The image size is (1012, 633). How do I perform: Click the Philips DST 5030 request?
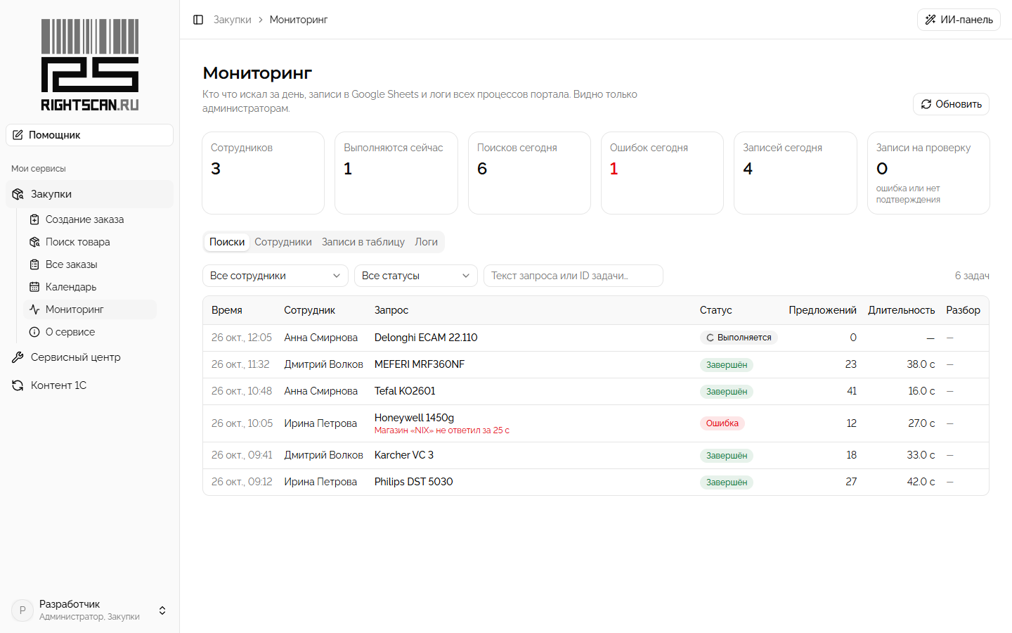414,482
